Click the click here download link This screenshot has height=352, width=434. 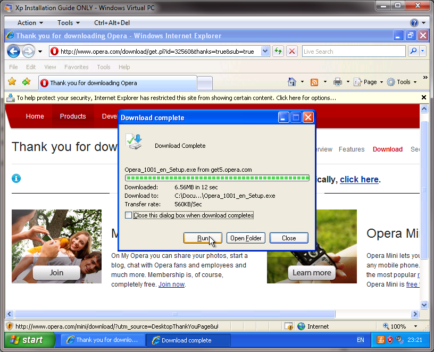pyautogui.click(x=359, y=179)
